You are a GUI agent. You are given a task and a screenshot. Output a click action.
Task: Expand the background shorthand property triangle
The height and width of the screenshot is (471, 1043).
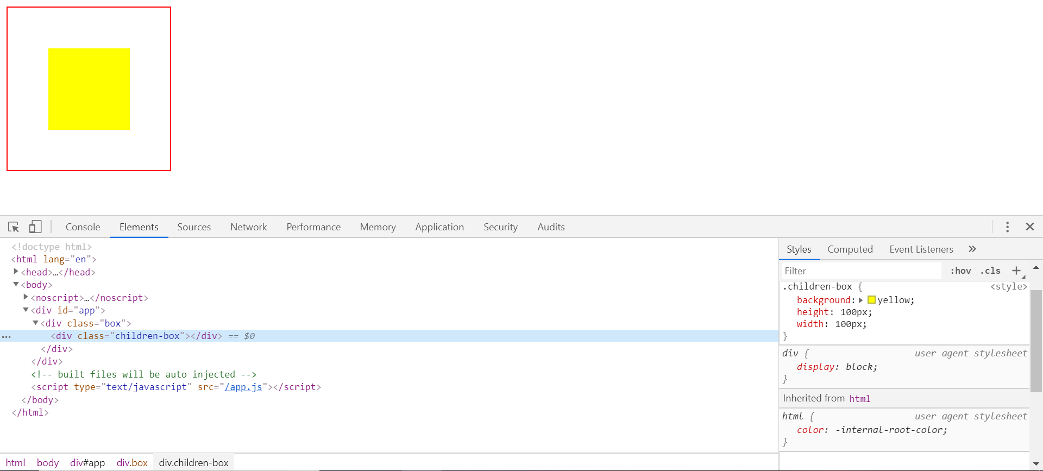coord(861,300)
